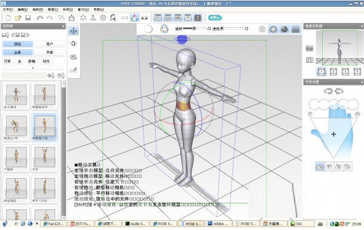
Task: Toggle the first panel layout toolbar button
Action: coord(158,18)
